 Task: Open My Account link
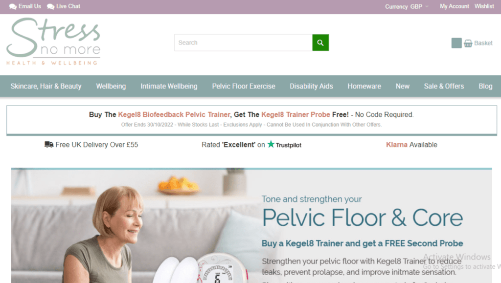[455, 6]
